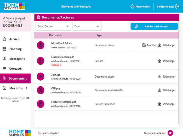The height and width of the screenshot is (137, 183).
Task: Click Facture Partenaire type cell
Action: (x=105, y=104)
